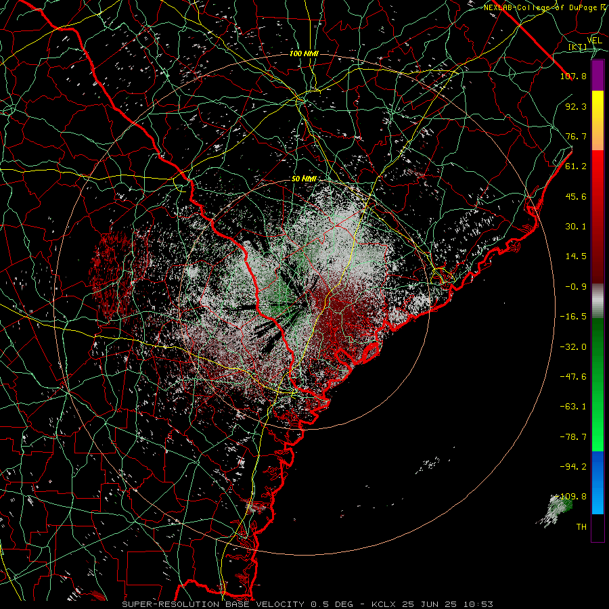Select the -47.6 value on velocity scale

pos(573,377)
